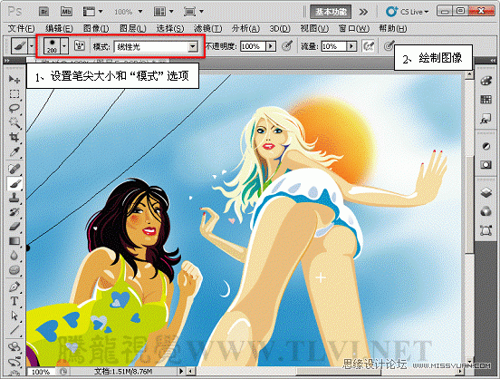This screenshot has width=500, height=379.
Task: Open the Swatches panel icon
Action: (486, 100)
